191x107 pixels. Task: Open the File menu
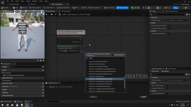click(x=7, y=1)
